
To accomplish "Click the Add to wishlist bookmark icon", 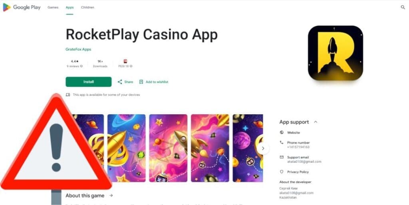I will coord(141,82).
